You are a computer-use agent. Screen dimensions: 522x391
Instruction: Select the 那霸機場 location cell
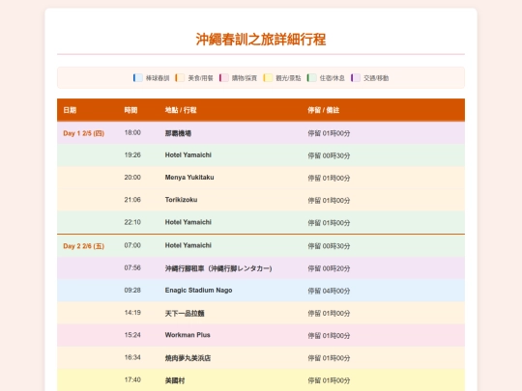[178, 133]
